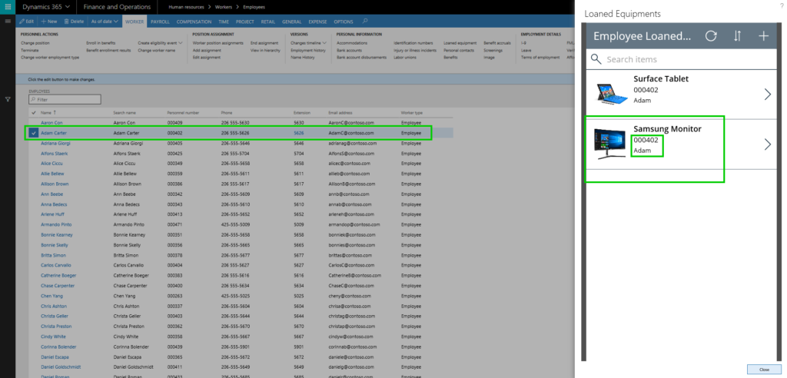Click the Terminate action
The width and height of the screenshot is (787, 378).
click(30, 50)
